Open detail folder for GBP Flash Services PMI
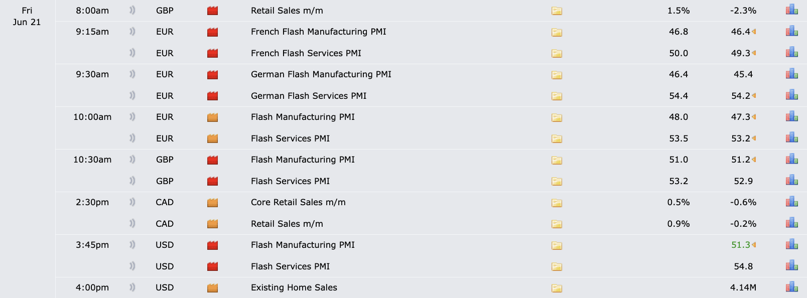 557,181
